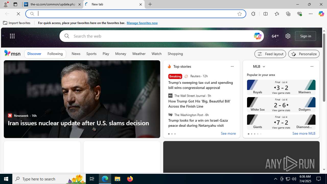
Task: Open split screen view
Action: pyautogui.click(x=265, y=14)
